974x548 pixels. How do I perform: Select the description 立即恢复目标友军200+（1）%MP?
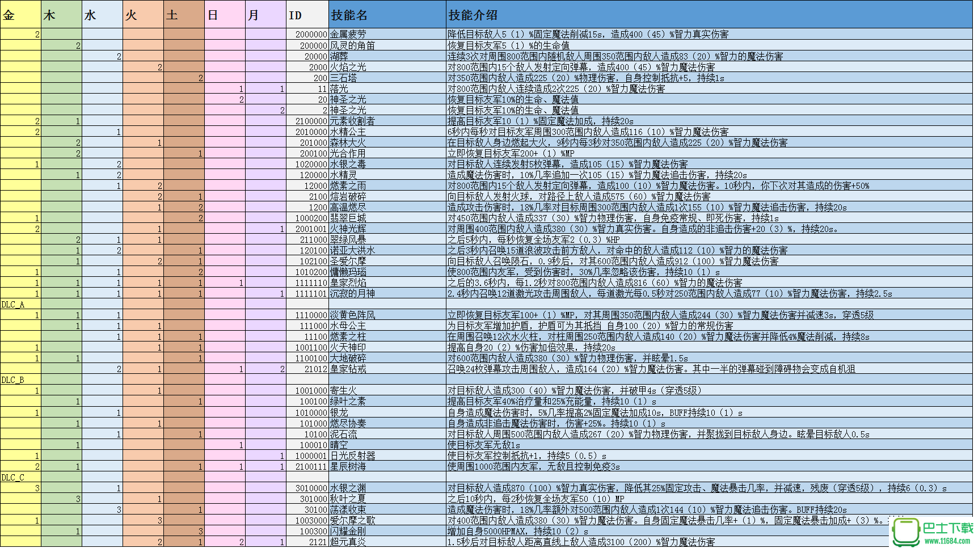tap(710, 153)
